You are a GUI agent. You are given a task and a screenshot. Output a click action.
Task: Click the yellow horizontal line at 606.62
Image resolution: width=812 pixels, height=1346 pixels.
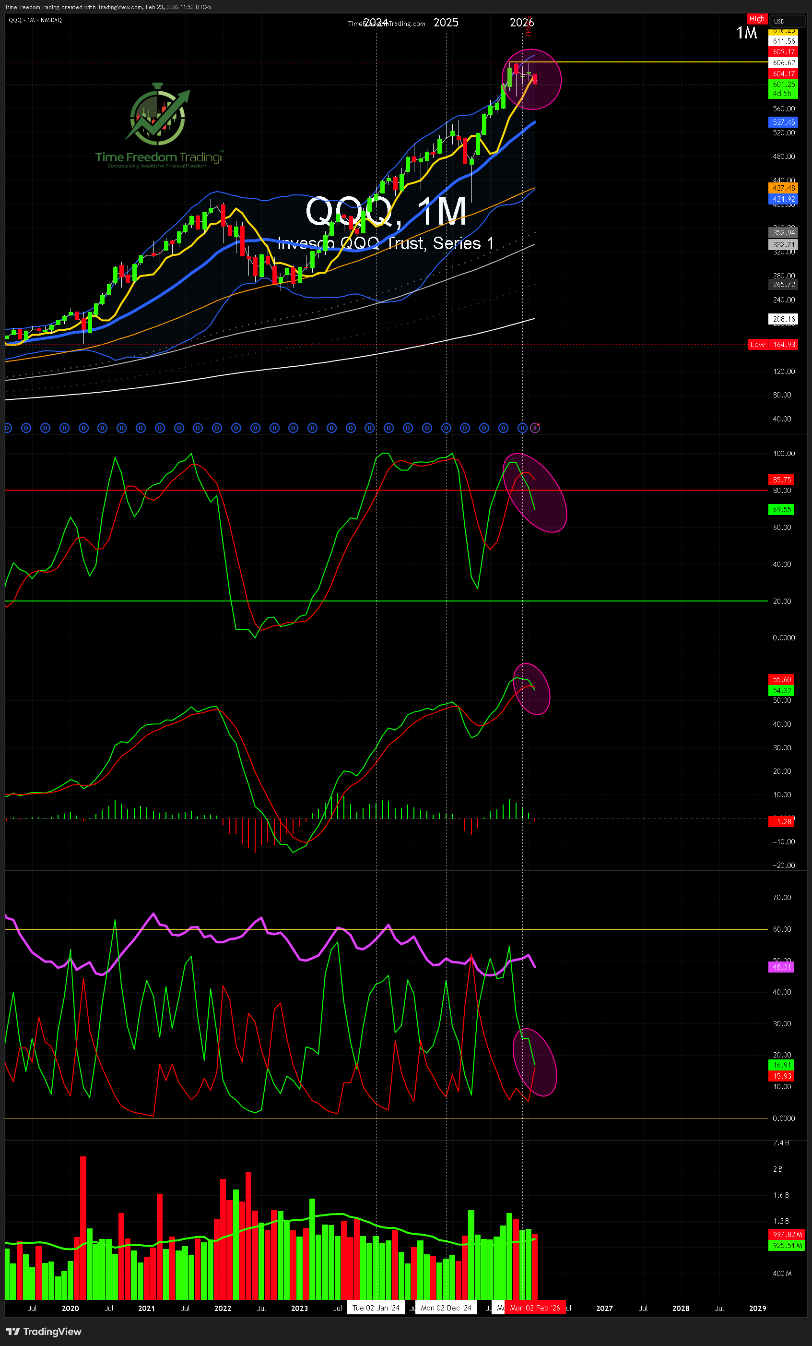[655, 62]
